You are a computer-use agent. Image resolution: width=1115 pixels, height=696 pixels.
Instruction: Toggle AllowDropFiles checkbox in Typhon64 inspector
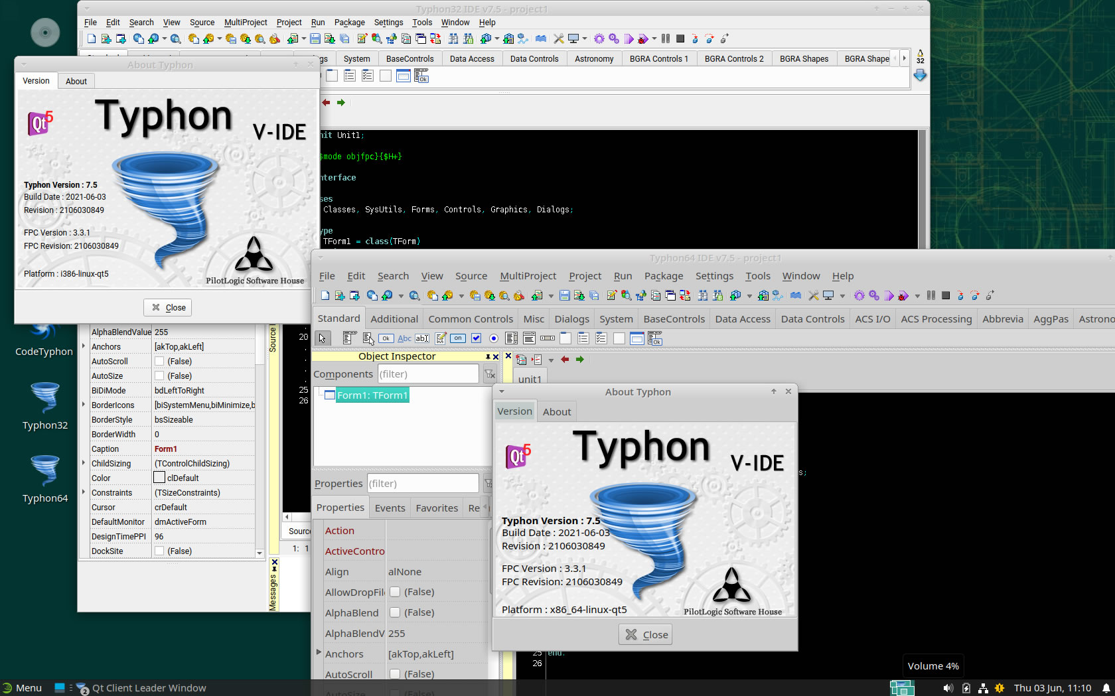click(x=395, y=592)
